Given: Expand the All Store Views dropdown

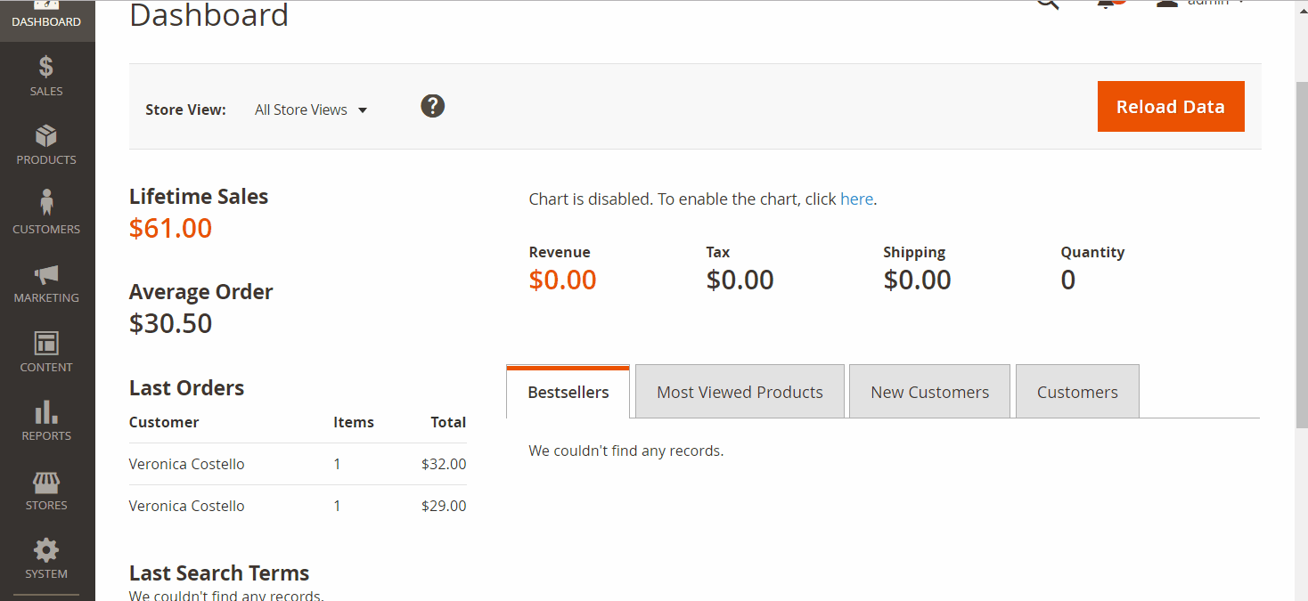Looking at the screenshot, I should tap(311, 110).
